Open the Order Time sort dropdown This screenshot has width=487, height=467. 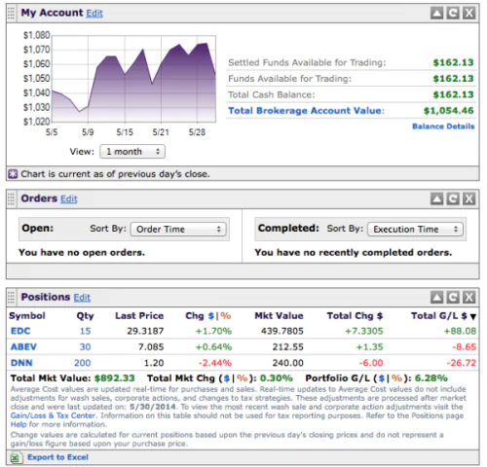click(x=178, y=230)
